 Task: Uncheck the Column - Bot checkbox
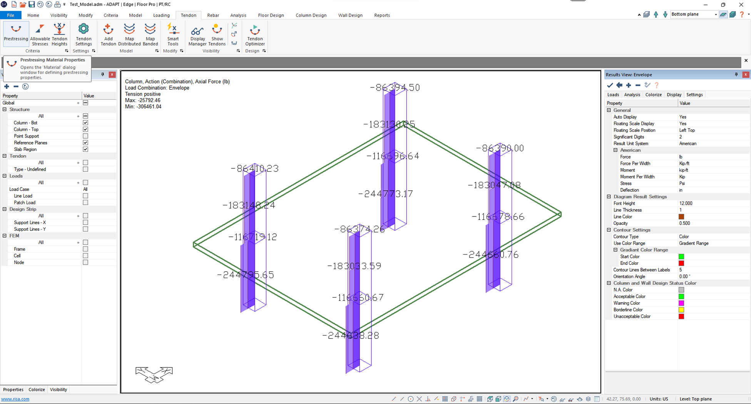tap(85, 123)
